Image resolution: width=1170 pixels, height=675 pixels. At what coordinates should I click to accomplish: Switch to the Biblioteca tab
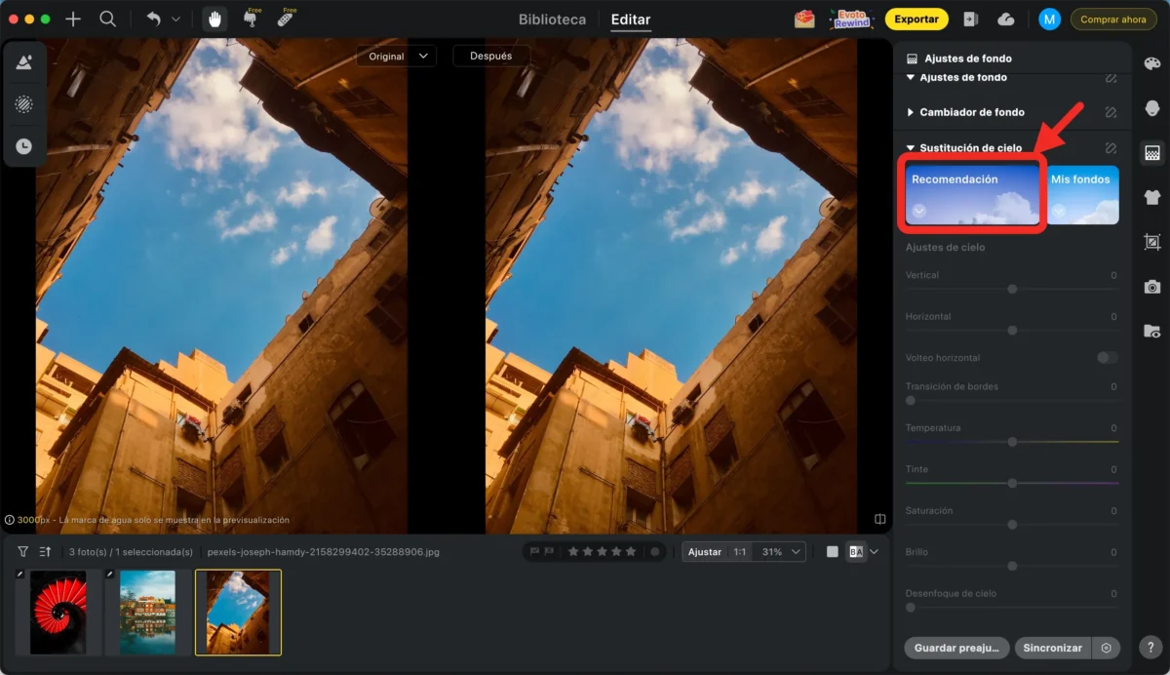click(x=552, y=20)
